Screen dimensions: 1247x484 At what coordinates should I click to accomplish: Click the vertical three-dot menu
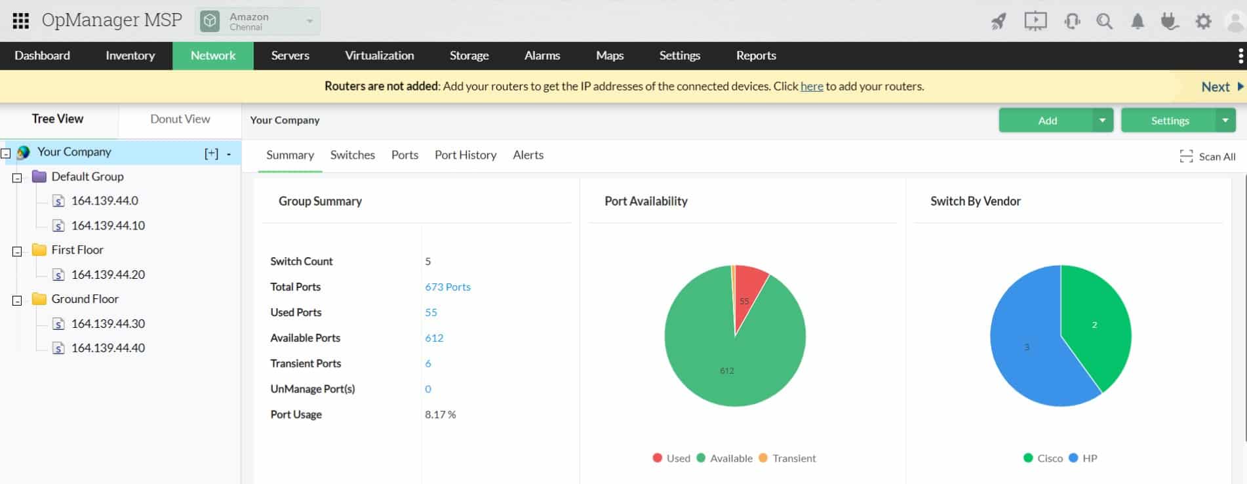(x=1240, y=56)
